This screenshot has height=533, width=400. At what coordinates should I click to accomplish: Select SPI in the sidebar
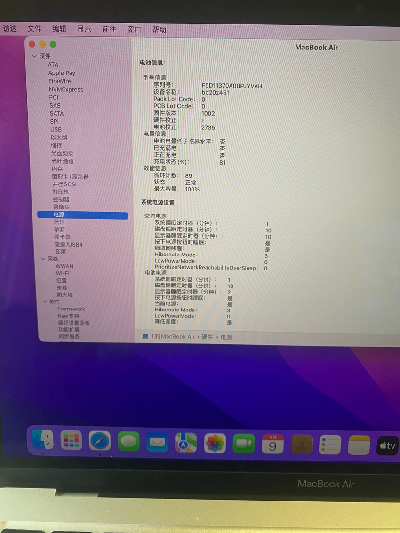[x=55, y=122]
